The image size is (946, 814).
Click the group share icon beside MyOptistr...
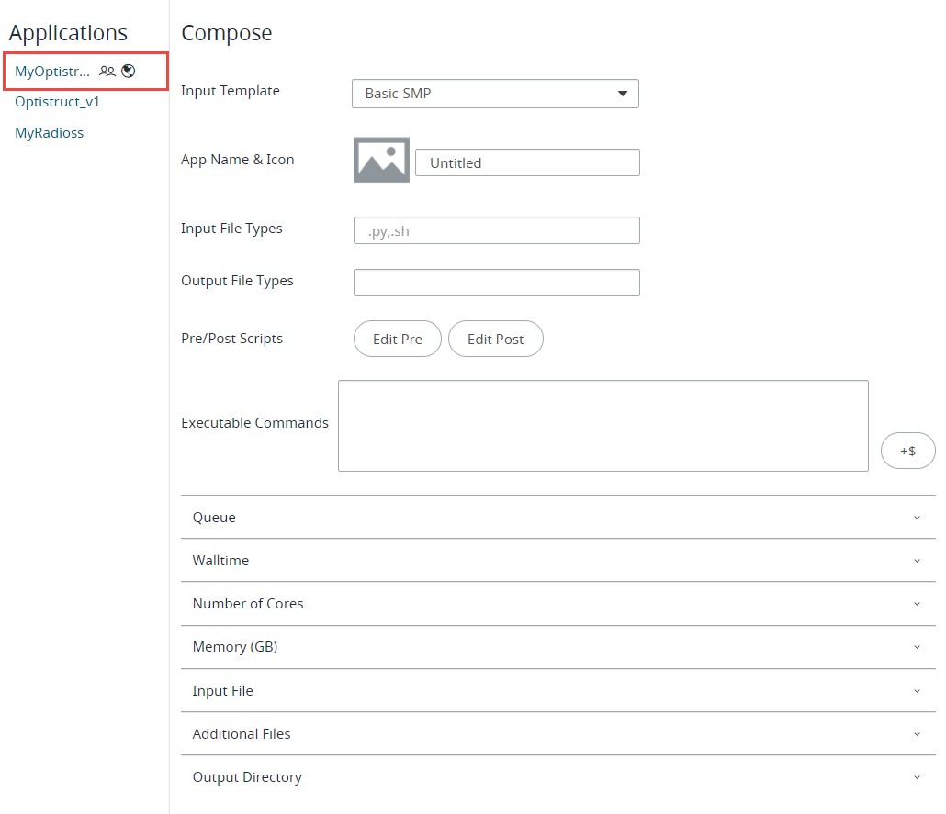(x=107, y=72)
